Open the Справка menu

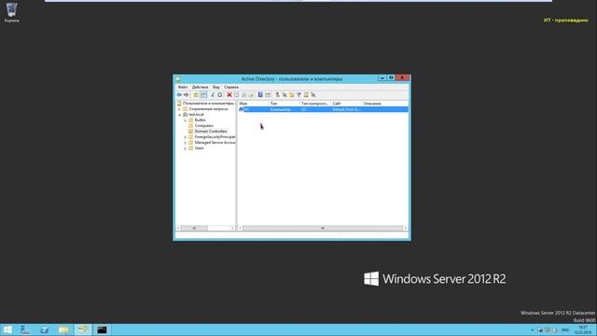(x=231, y=87)
